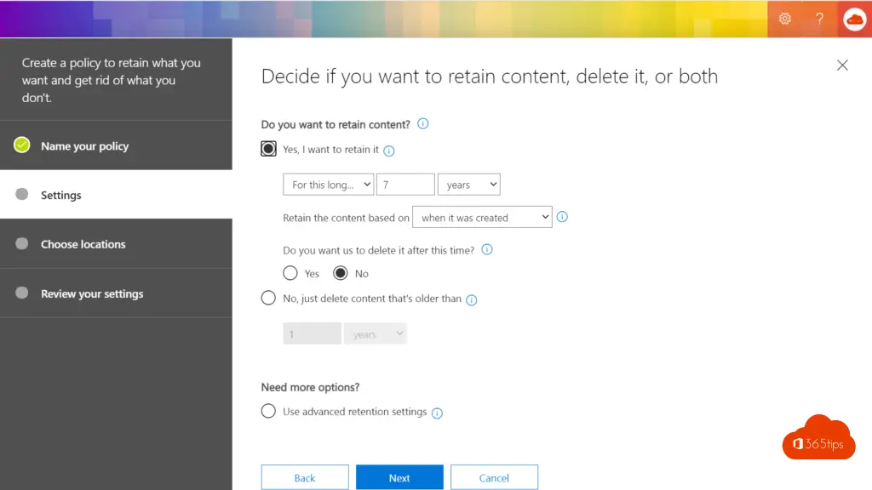Select 'Yes' radio for deleting after retention
Screen dimensions: 872x490
coord(290,273)
